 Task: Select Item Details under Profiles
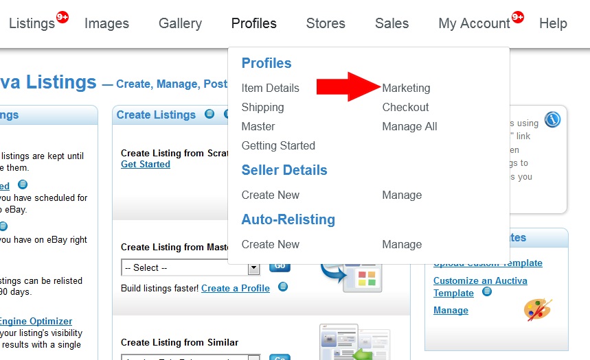tap(270, 88)
